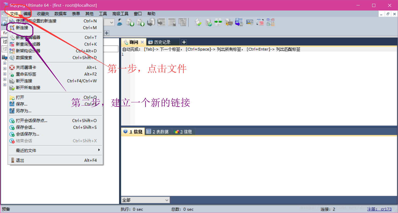
Task: Click the 预备 status bar text
Action: pyautogui.click(x=6, y=209)
